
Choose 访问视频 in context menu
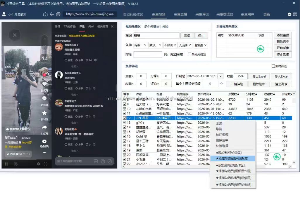point(222,135)
